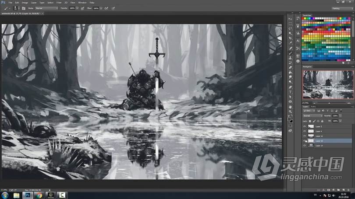The width and height of the screenshot is (355, 199).
Task: Hide the highlighted selected layer
Action: [305, 141]
